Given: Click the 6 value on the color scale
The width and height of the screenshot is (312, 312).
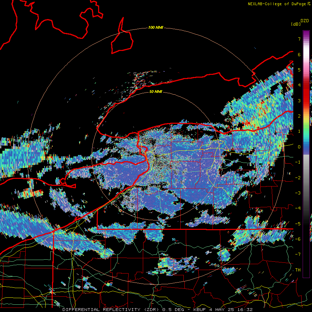Looking at the screenshot, I should tap(299, 54).
